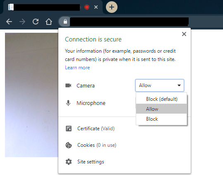Choose Block (default) from the list
The height and width of the screenshot is (175, 223).
tap(161, 99)
